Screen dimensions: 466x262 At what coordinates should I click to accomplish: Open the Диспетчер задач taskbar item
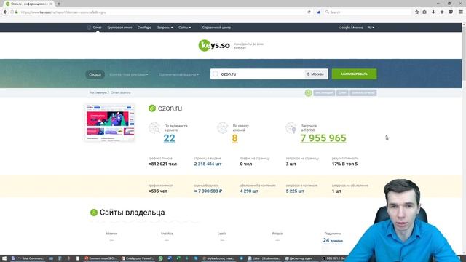pyautogui.click(x=299, y=258)
